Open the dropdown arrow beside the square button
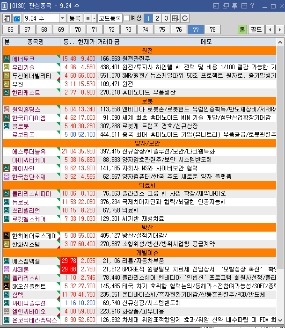285x328 pixels. tap(94, 18)
